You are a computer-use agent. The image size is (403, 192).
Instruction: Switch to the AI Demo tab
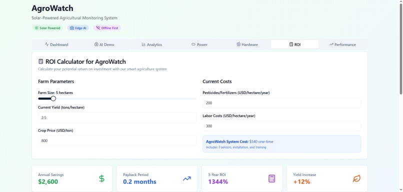click(x=104, y=44)
